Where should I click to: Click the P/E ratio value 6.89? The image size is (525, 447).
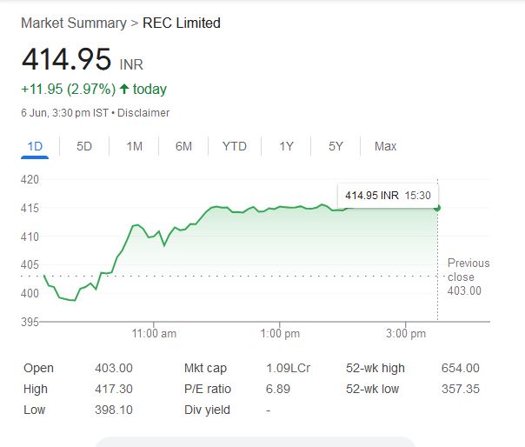click(x=277, y=389)
